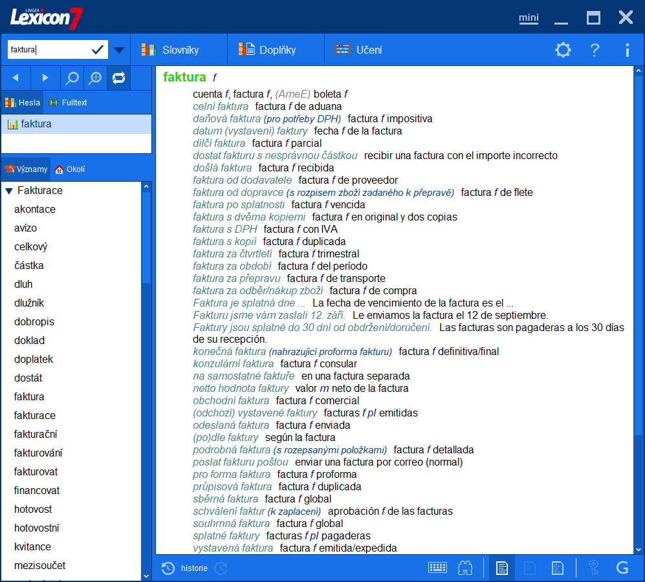645x582 pixels.
Task: Select the outline list view page icon
Action: 558,568
